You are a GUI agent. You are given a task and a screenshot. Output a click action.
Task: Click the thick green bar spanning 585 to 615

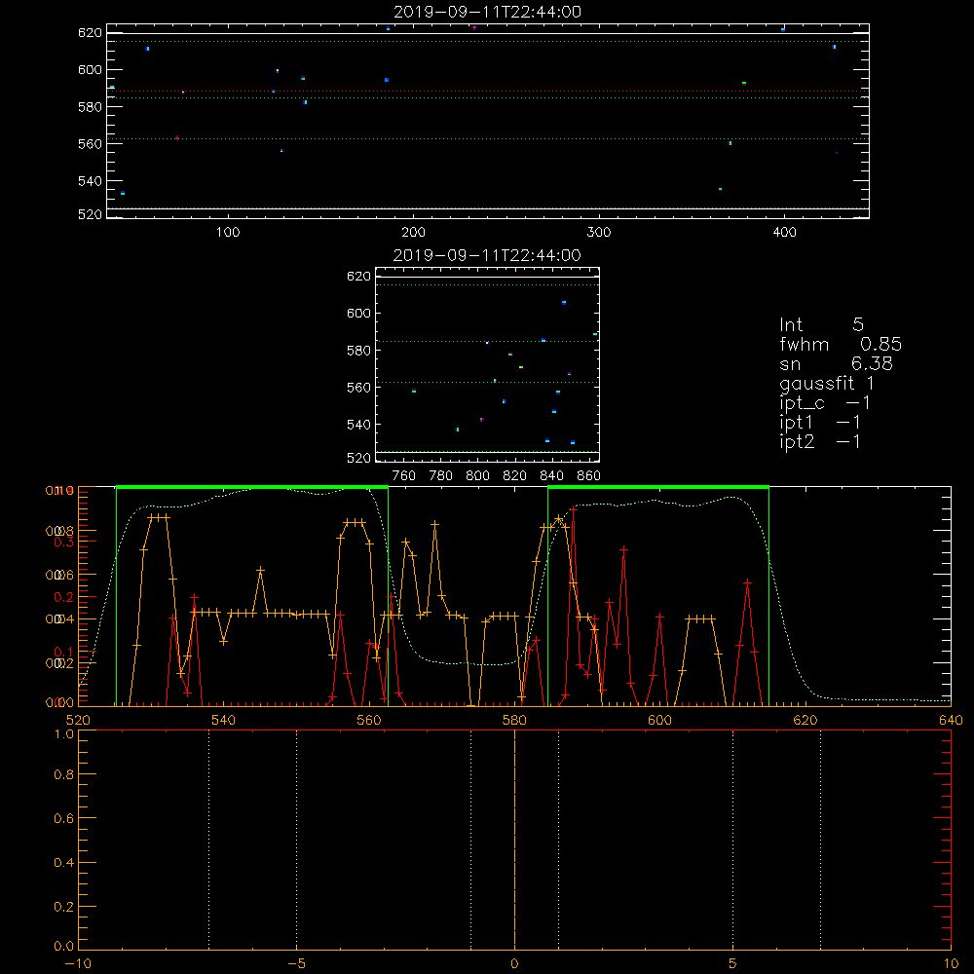[658, 488]
